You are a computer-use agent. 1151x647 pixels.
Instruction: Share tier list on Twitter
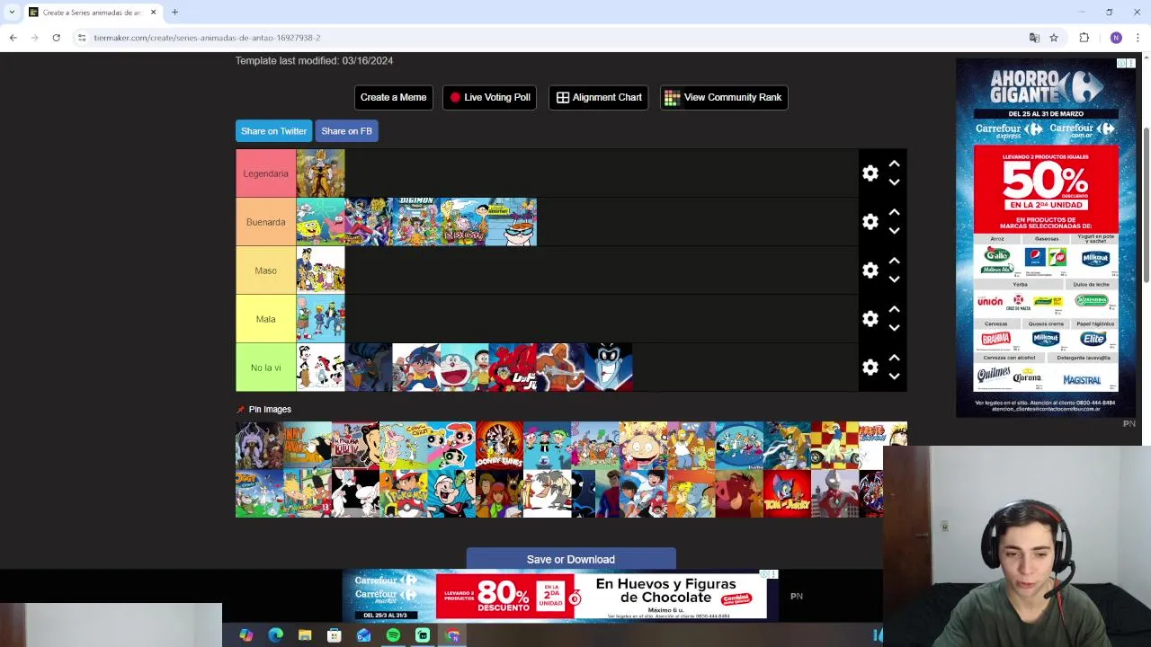pos(273,131)
